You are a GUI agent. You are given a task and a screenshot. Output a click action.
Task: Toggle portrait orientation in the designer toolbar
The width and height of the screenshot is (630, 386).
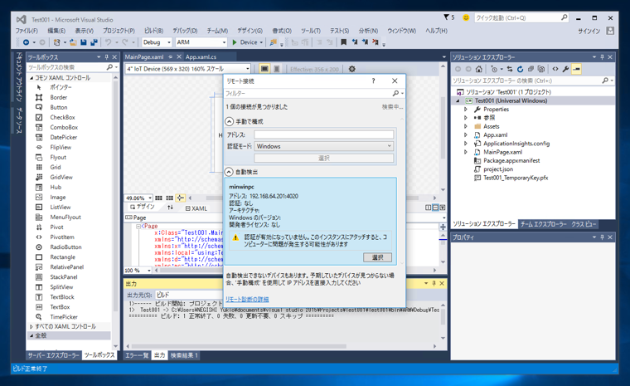(277, 69)
